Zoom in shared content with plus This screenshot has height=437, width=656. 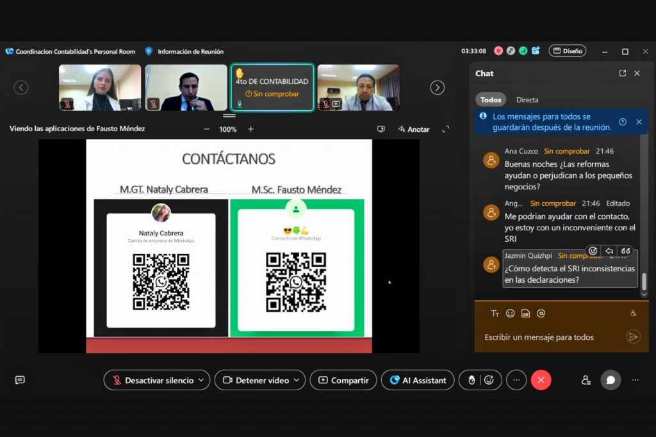click(x=250, y=129)
